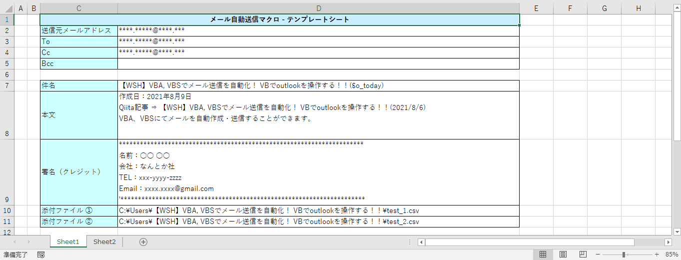Select column C header
This screenshot has width=681, height=260.
click(79, 8)
